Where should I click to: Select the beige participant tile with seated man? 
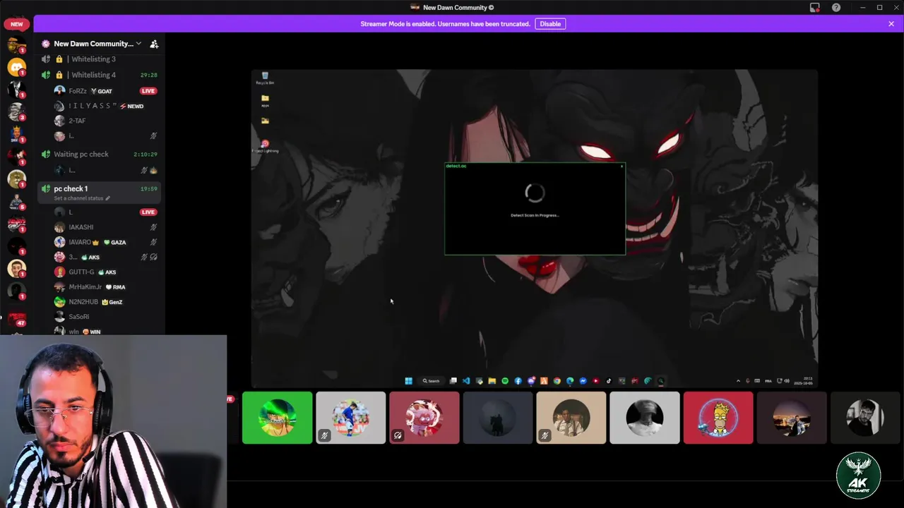point(571,418)
